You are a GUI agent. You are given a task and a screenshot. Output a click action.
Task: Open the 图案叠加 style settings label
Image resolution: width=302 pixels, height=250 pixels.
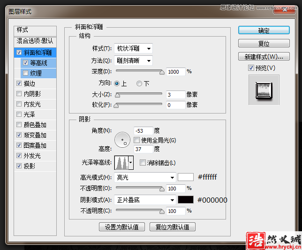tap(35, 145)
